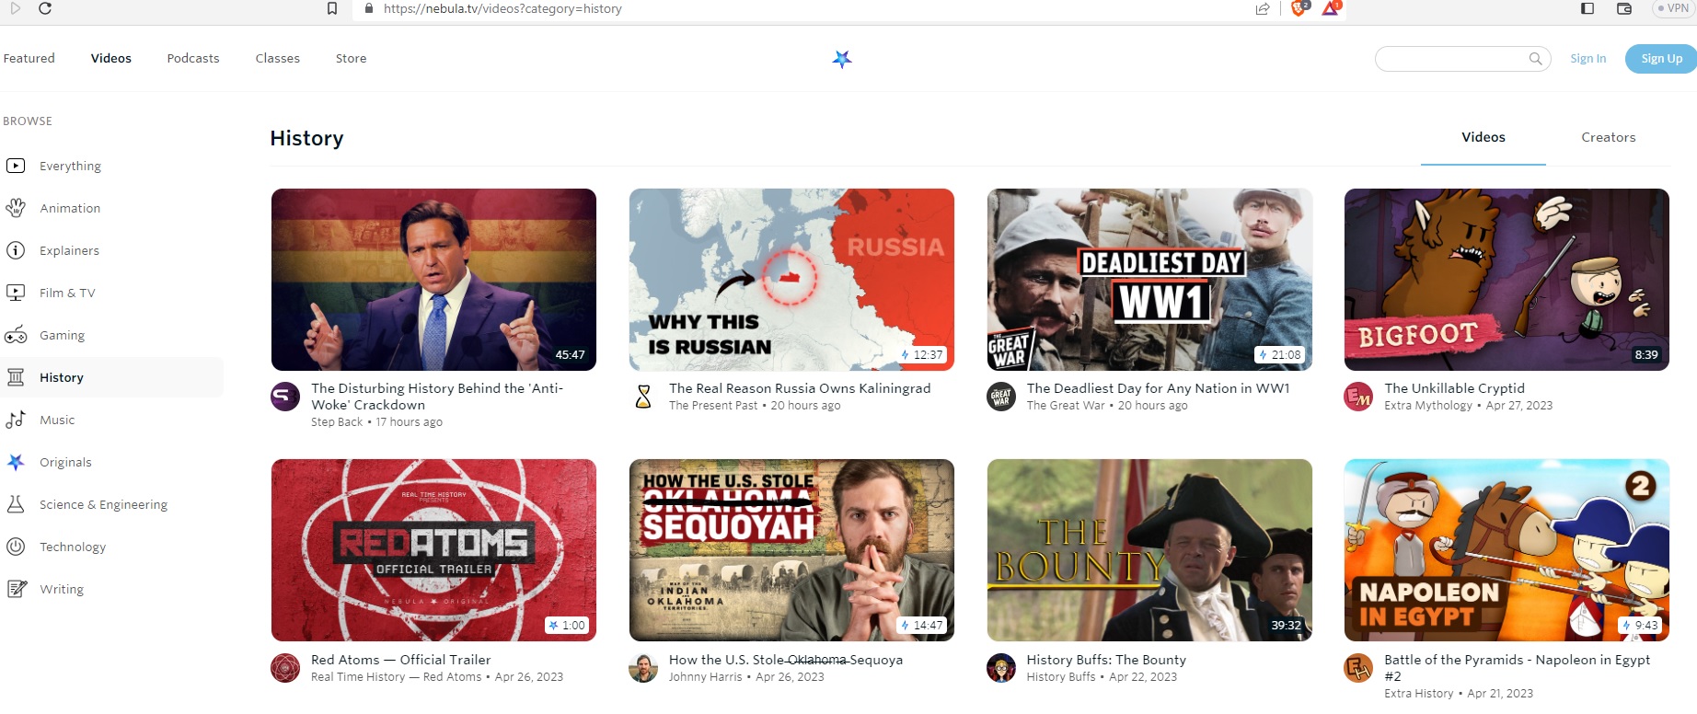1697x714 pixels.
Task: Open The Bounty video thumbnail
Action: [1149, 550]
